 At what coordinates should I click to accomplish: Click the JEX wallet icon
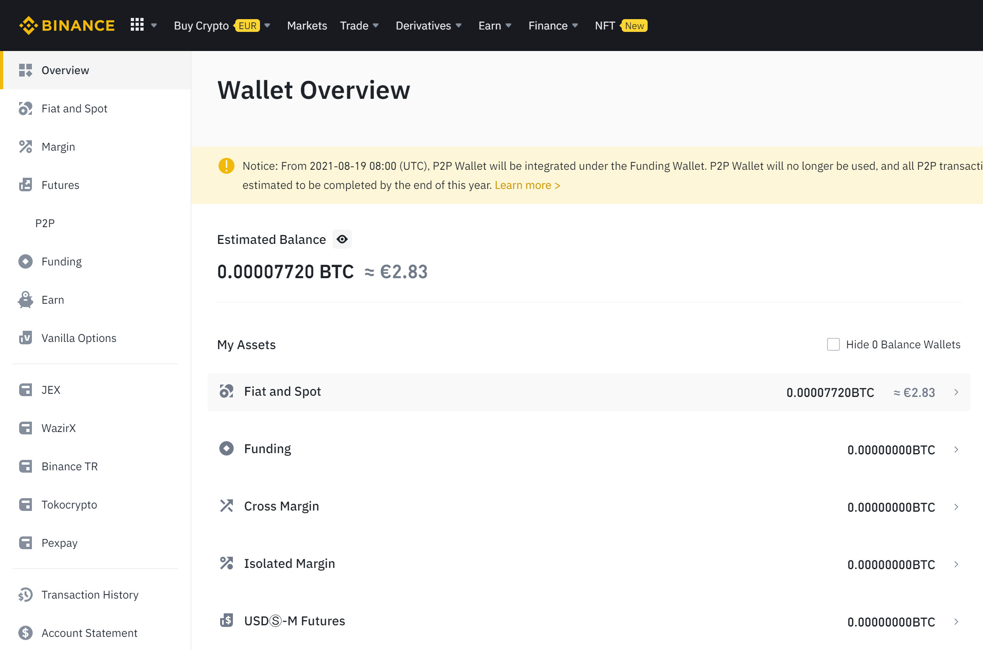coord(25,390)
